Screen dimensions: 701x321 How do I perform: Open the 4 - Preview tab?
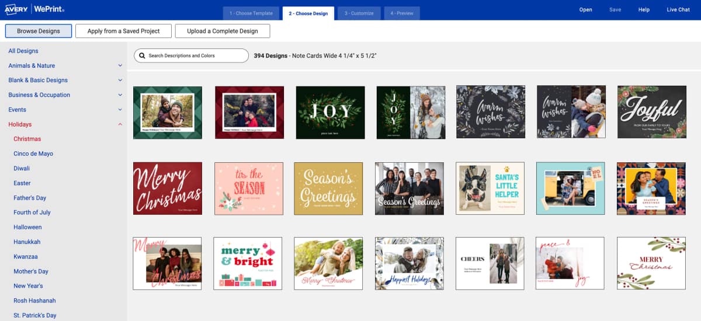pyautogui.click(x=402, y=13)
